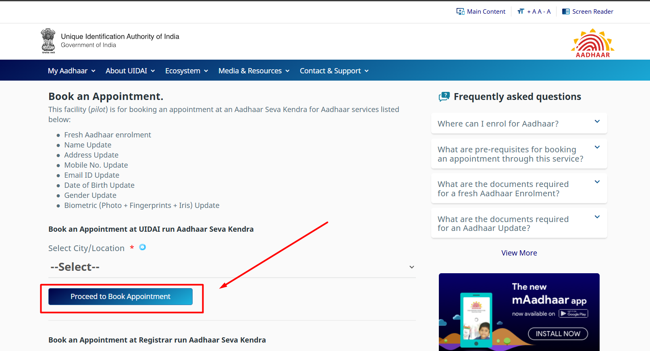Click the Aadhaar sun logo
Image resolution: width=650 pixels, height=351 pixels.
[592, 43]
